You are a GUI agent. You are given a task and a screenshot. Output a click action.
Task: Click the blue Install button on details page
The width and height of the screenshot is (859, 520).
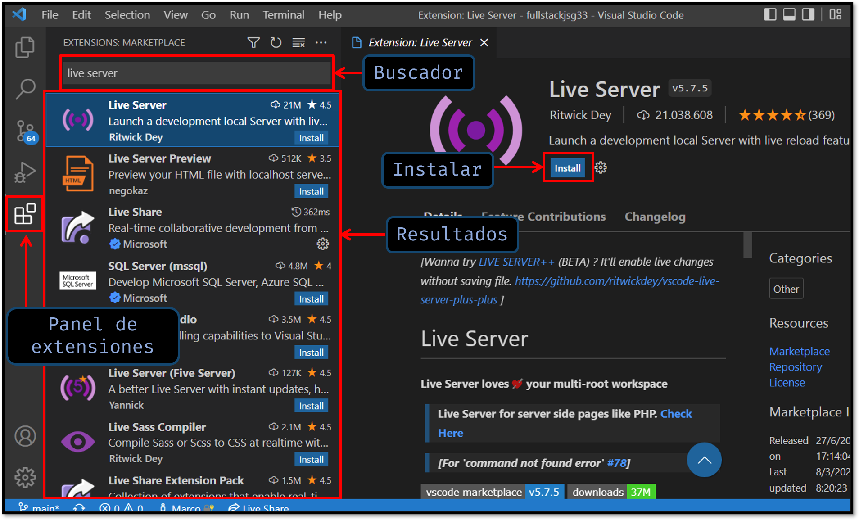point(567,168)
